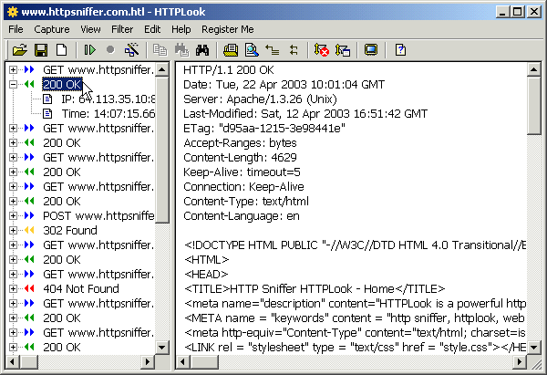Select the highlighted 200 OK response row
Screen dimensions: 547x375
[62, 85]
